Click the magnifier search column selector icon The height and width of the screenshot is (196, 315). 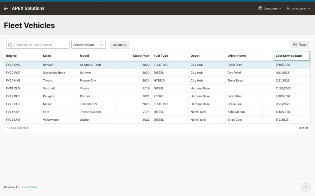tap(11, 45)
